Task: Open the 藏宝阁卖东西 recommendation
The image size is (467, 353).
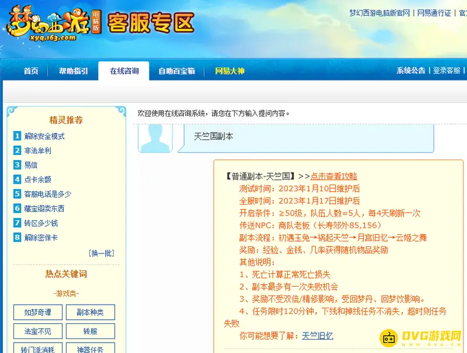Action: [44, 209]
